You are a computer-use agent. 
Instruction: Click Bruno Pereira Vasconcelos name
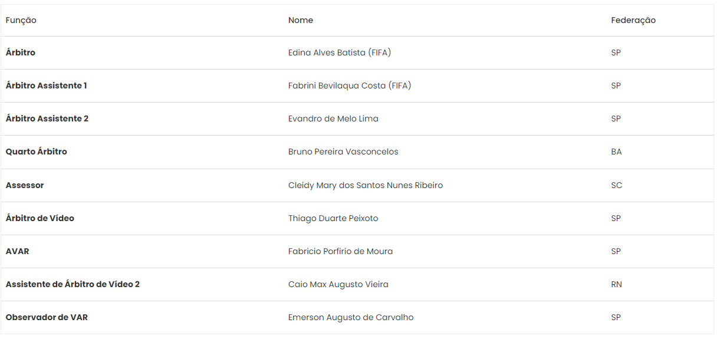pyautogui.click(x=343, y=152)
